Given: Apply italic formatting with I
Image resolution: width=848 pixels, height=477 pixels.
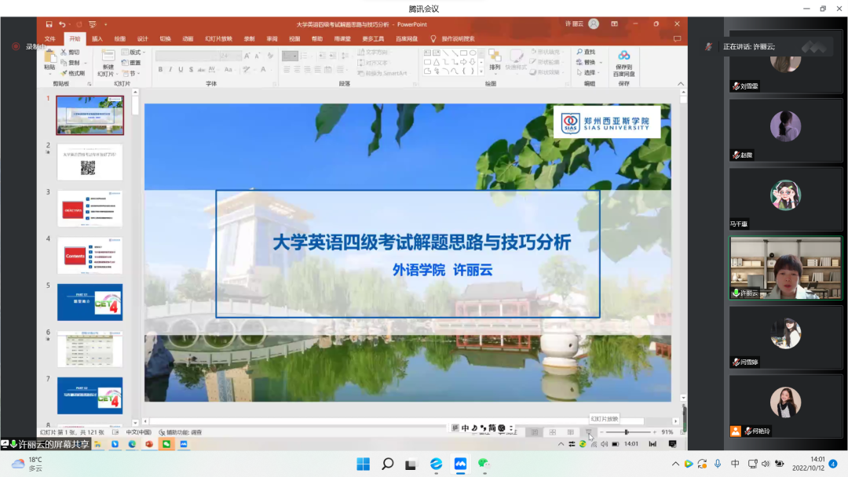Looking at the screenshot, I should pyautogui.click(x=170, y=70).
